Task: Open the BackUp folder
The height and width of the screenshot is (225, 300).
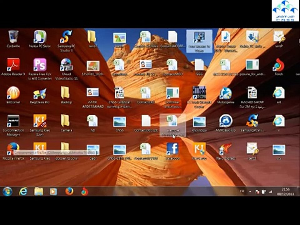Action: 66,95
